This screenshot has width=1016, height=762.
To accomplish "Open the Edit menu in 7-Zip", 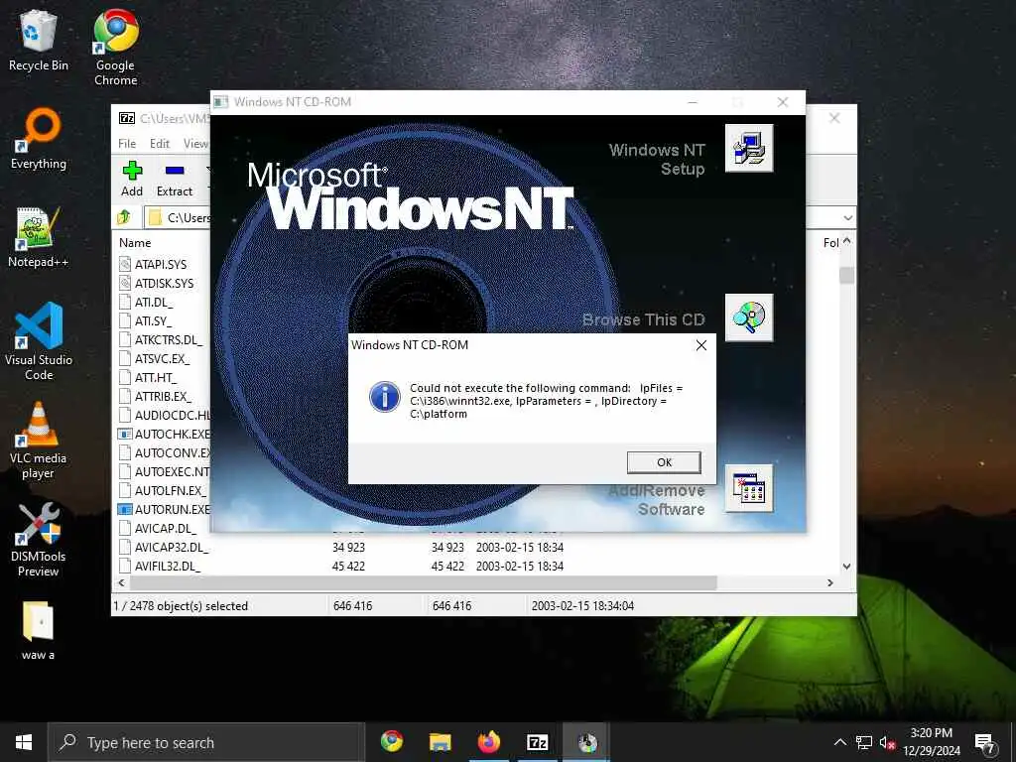I will [x=160, y=143].
